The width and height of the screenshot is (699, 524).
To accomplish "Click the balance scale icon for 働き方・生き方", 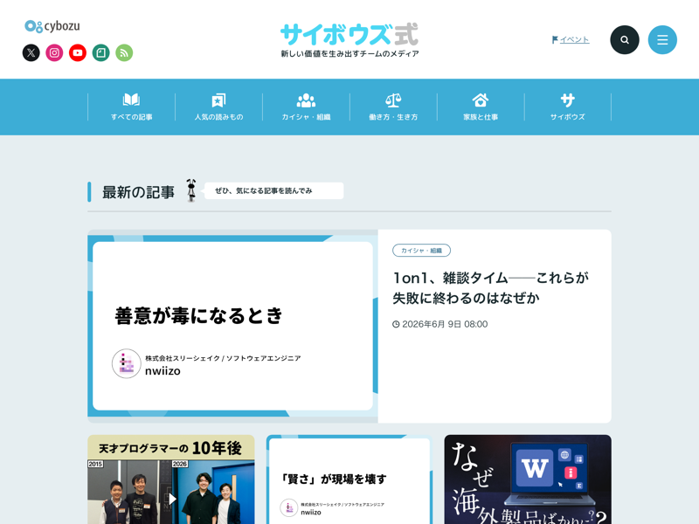I will tap(393, 100).
